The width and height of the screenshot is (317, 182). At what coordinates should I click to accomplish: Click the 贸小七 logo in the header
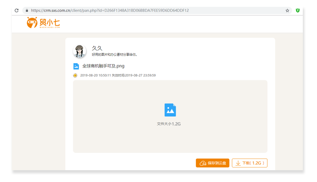[43, 23]
